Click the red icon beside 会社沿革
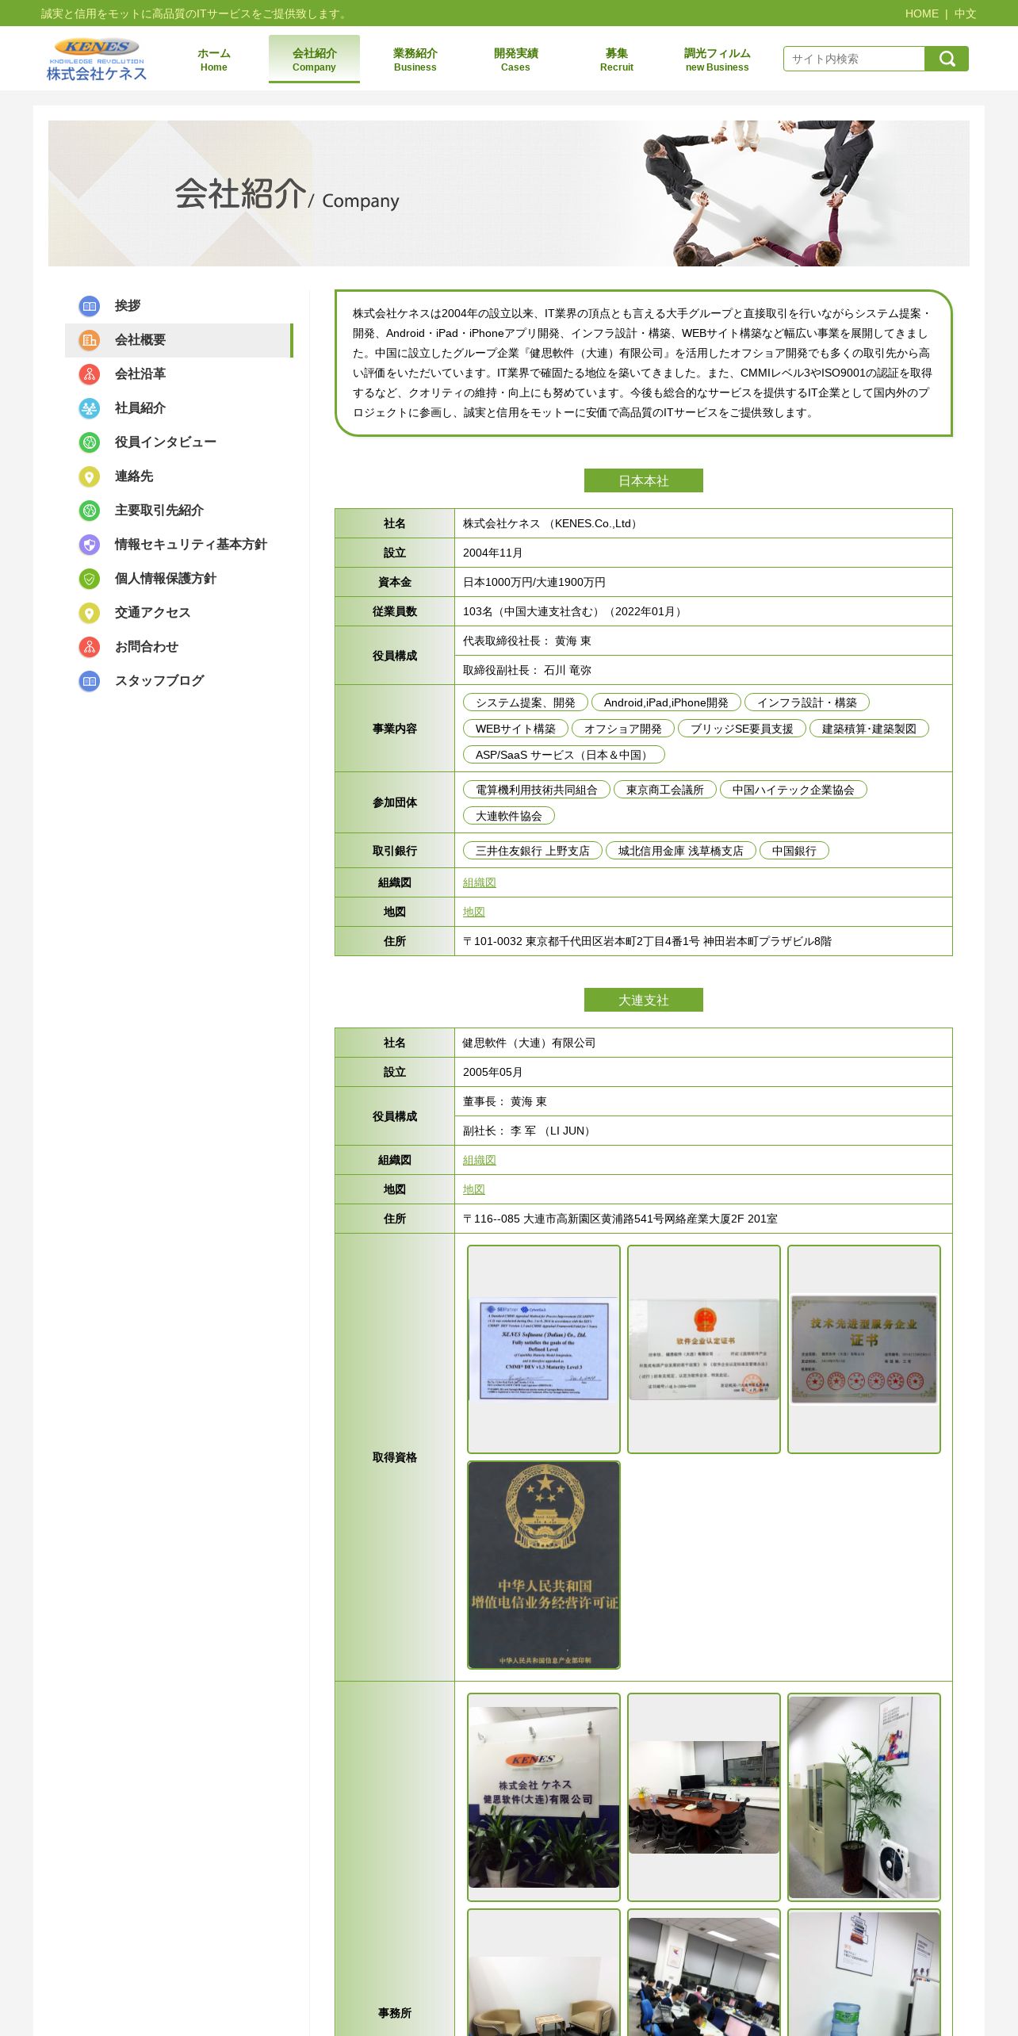 tap(90, 374)
